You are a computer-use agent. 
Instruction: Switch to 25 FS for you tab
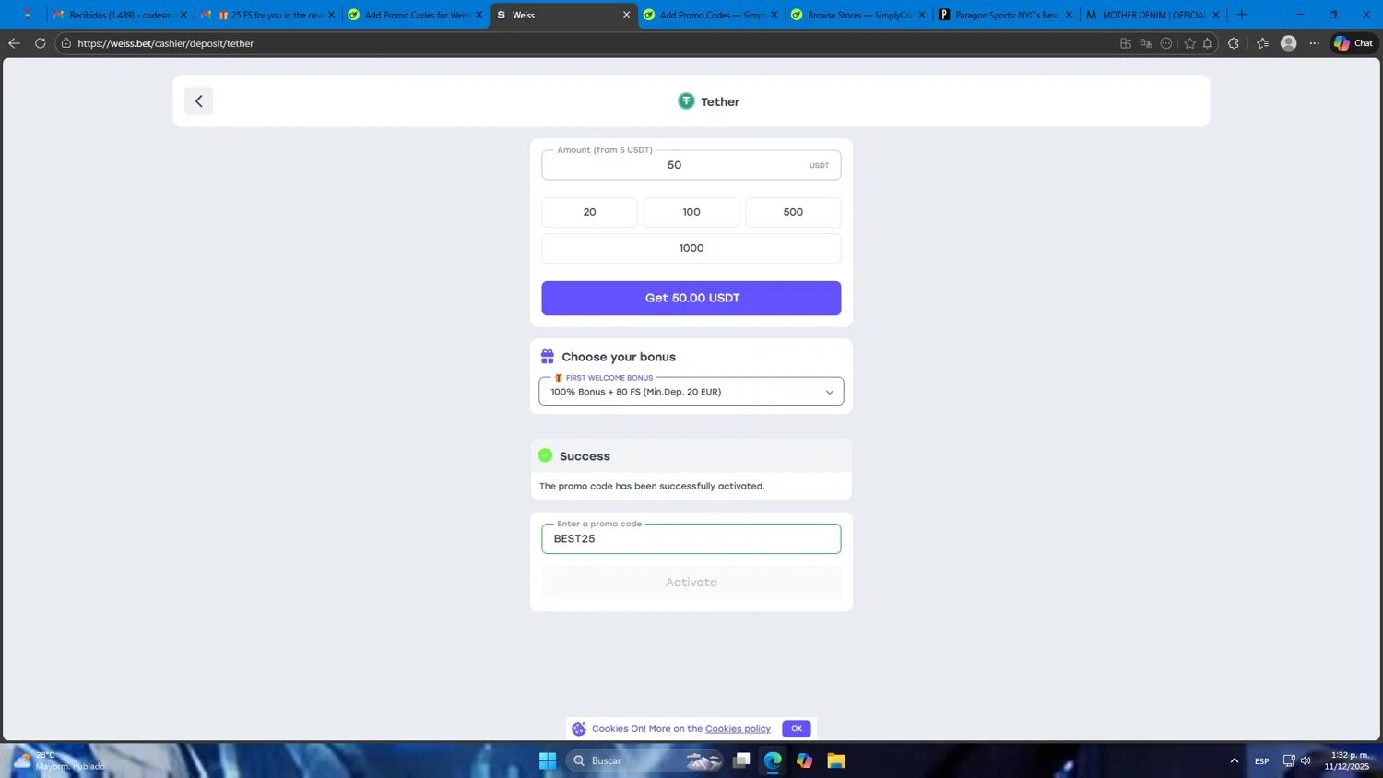(268, 15)
